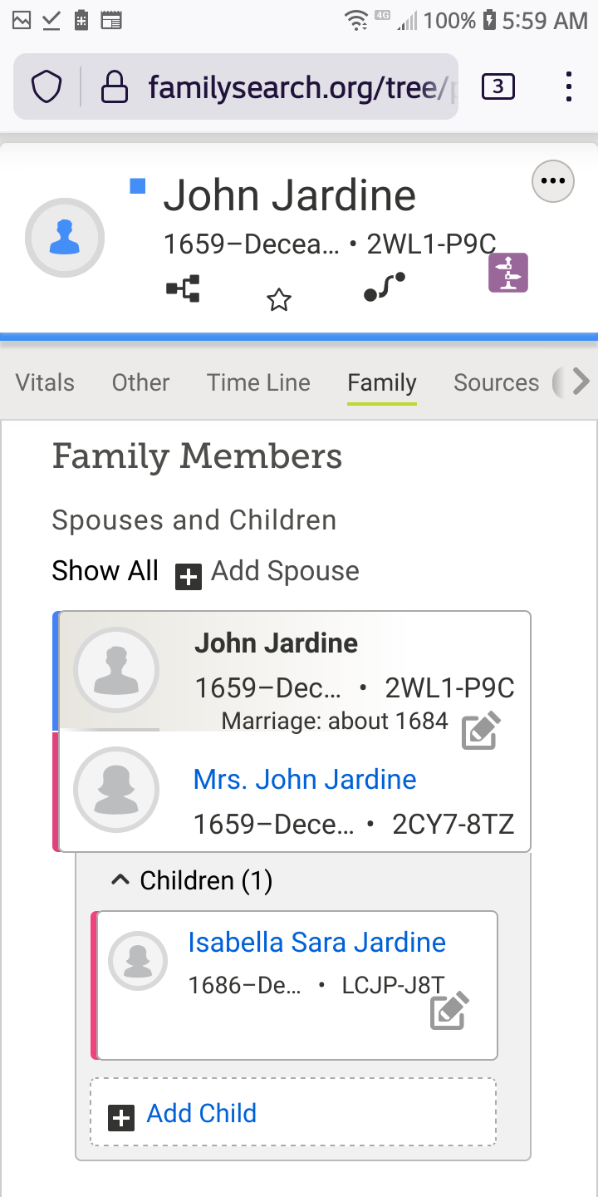Open Mrs. John Jardine's profile link
Screen dimensions: 598x1197
pyautogui.click(x=305, y=780)
